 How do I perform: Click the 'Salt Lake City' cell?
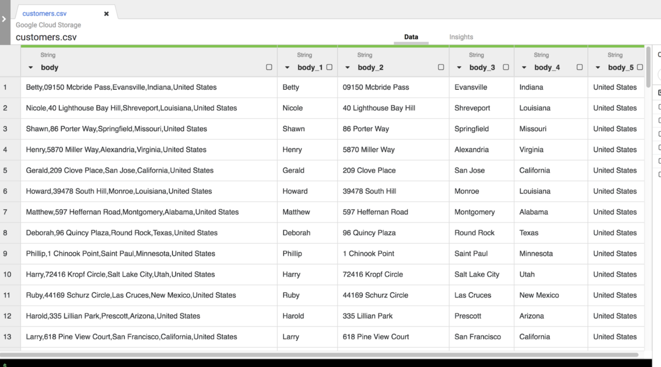coord(481,274)
